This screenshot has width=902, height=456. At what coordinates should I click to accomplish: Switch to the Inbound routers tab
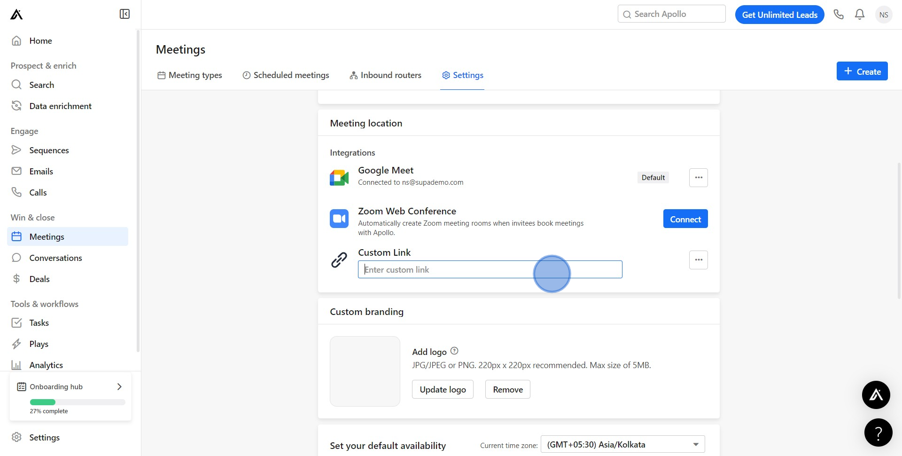point(385,75)
